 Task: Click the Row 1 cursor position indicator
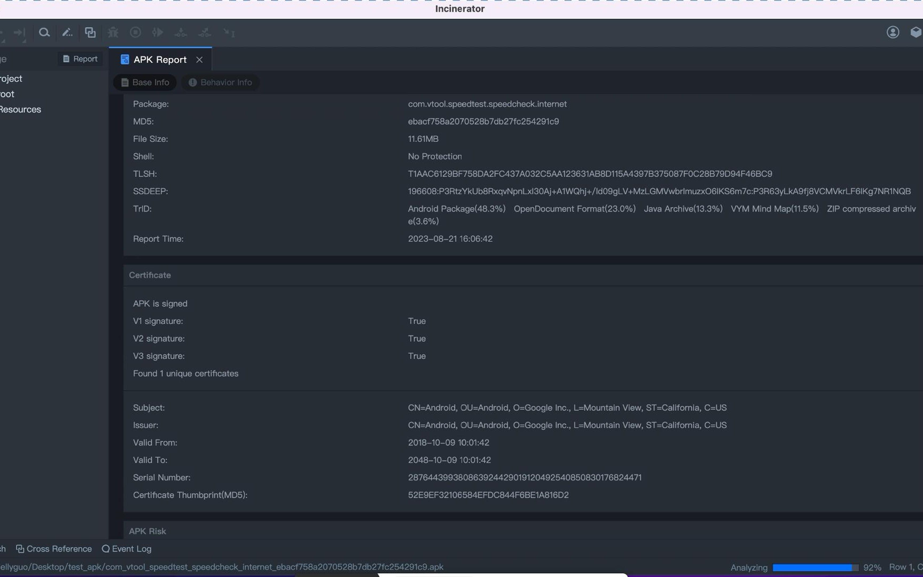click(906, 567)
